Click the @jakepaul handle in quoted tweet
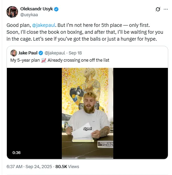172x175 pixels. (55, 53)
